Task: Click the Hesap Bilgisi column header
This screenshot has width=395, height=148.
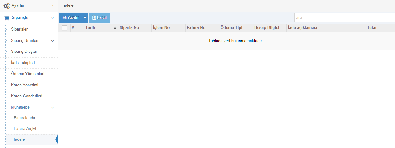Action: [x=270, y=28]
